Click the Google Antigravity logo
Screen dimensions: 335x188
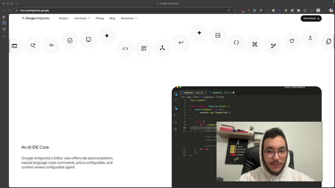[36, 18]
